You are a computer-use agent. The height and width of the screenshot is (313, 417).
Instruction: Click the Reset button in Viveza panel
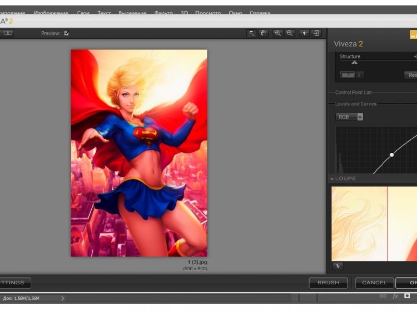coord(411,75)
